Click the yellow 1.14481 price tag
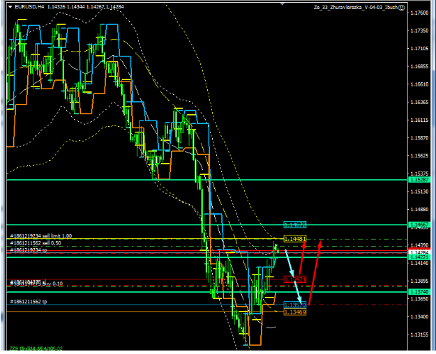Viewport: 436px width, 354px height. pos(295,239)
